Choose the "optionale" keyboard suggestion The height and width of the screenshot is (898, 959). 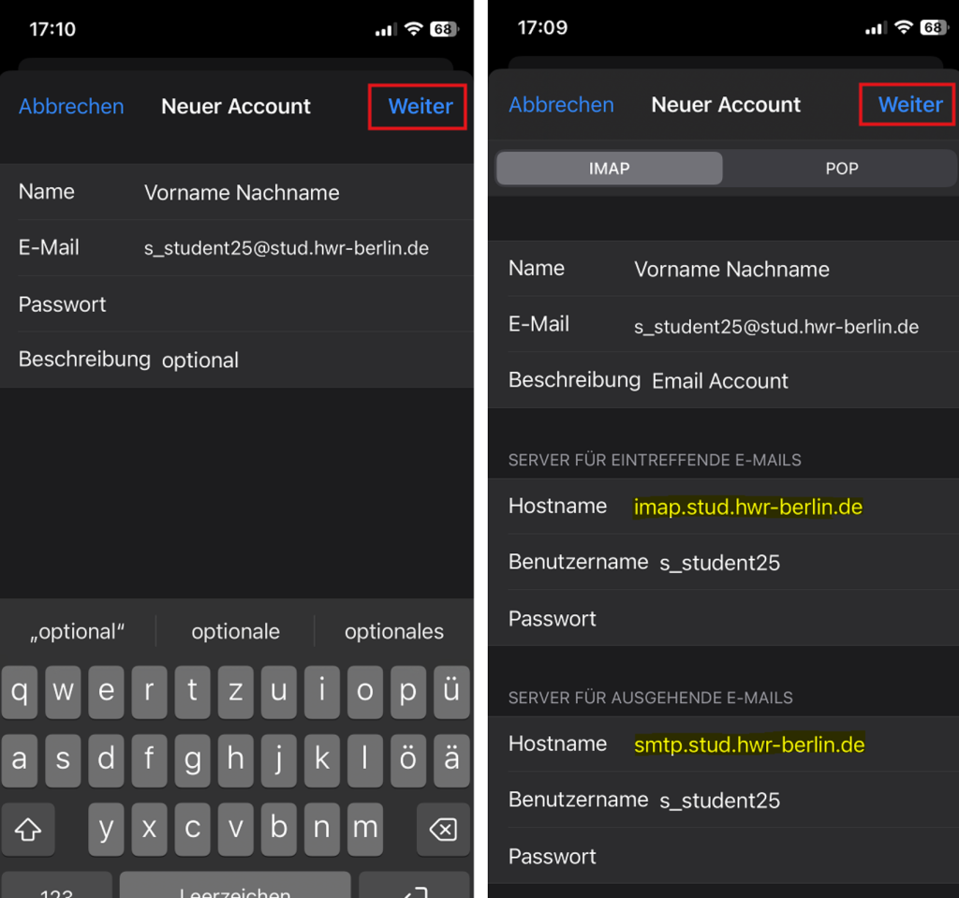[235, 632]
